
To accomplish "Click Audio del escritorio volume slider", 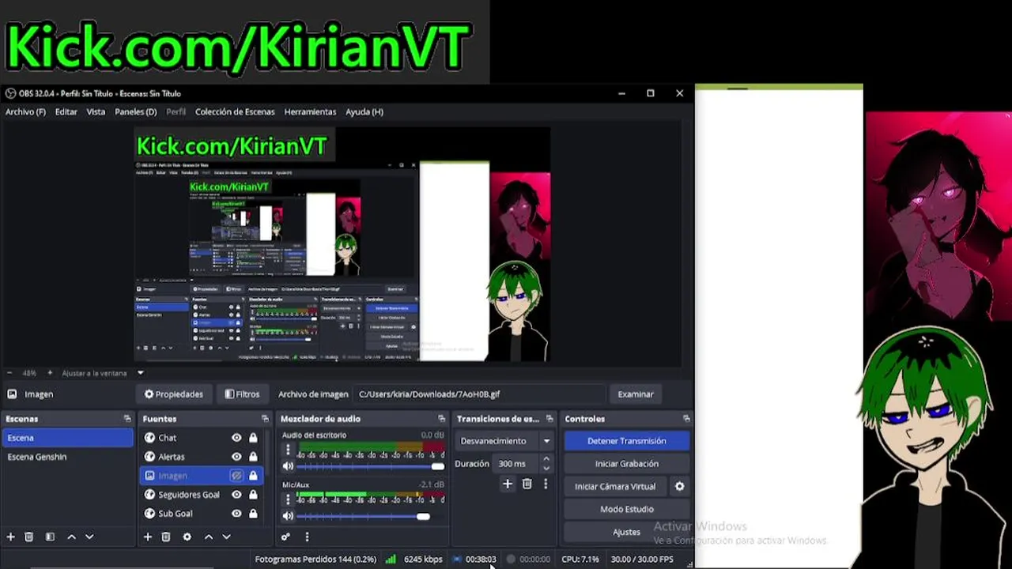I will (370, 466).
